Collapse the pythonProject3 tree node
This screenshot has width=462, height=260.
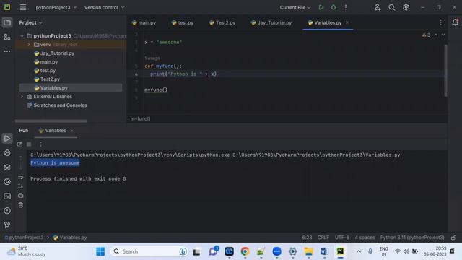[22, 35]
